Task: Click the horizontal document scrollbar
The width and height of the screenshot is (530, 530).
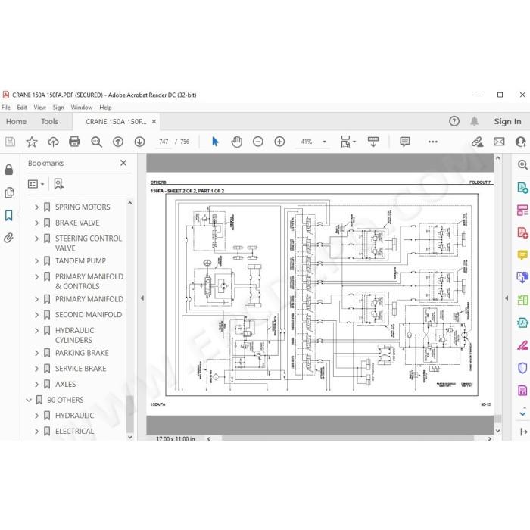Action: pyautogui.click(x=348, y=438)
